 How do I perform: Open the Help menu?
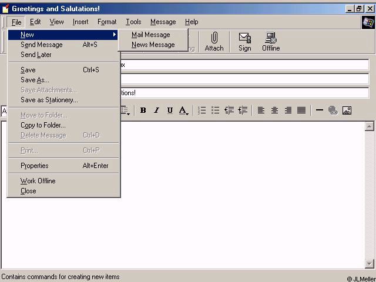coord(192,22)
